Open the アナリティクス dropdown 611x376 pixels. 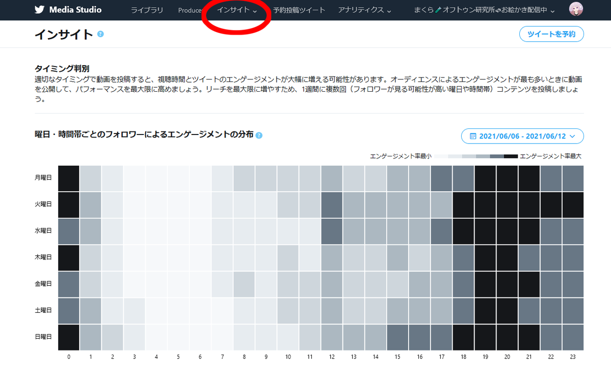pos(365,10)
